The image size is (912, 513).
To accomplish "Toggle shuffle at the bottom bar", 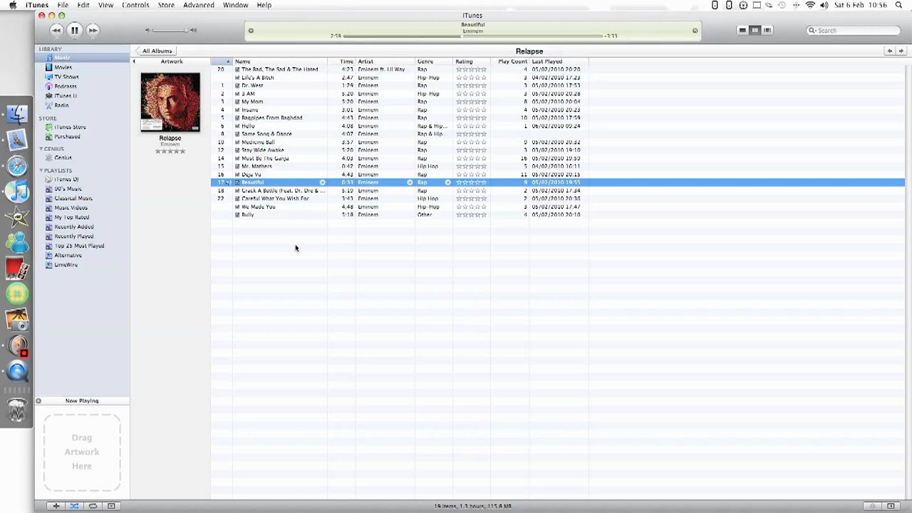I will (74, 506).
